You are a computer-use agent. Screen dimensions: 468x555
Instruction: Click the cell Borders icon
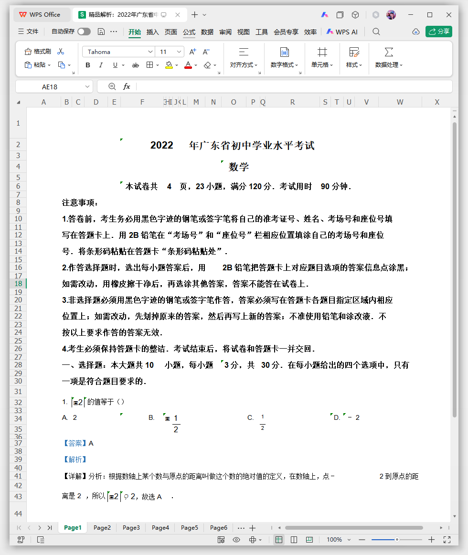pyautogui.click(x=150, y=65)
